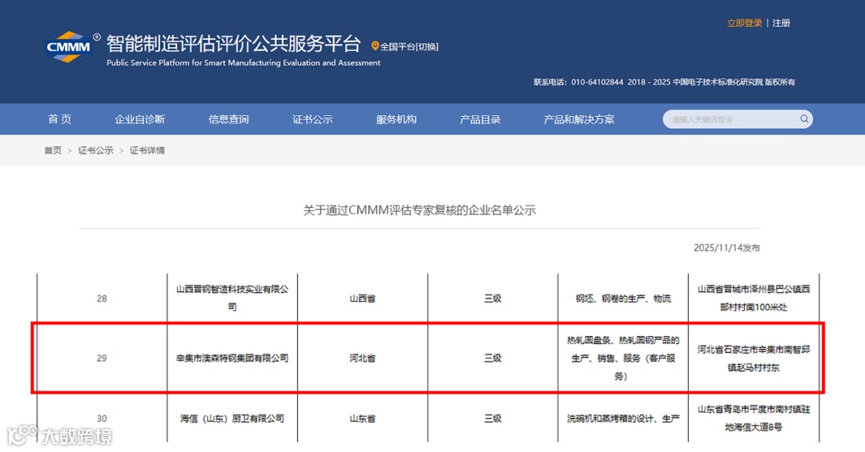
Task: Select 山西晋钢智造科技实业有限公司 cell
Action: (232, 298)
